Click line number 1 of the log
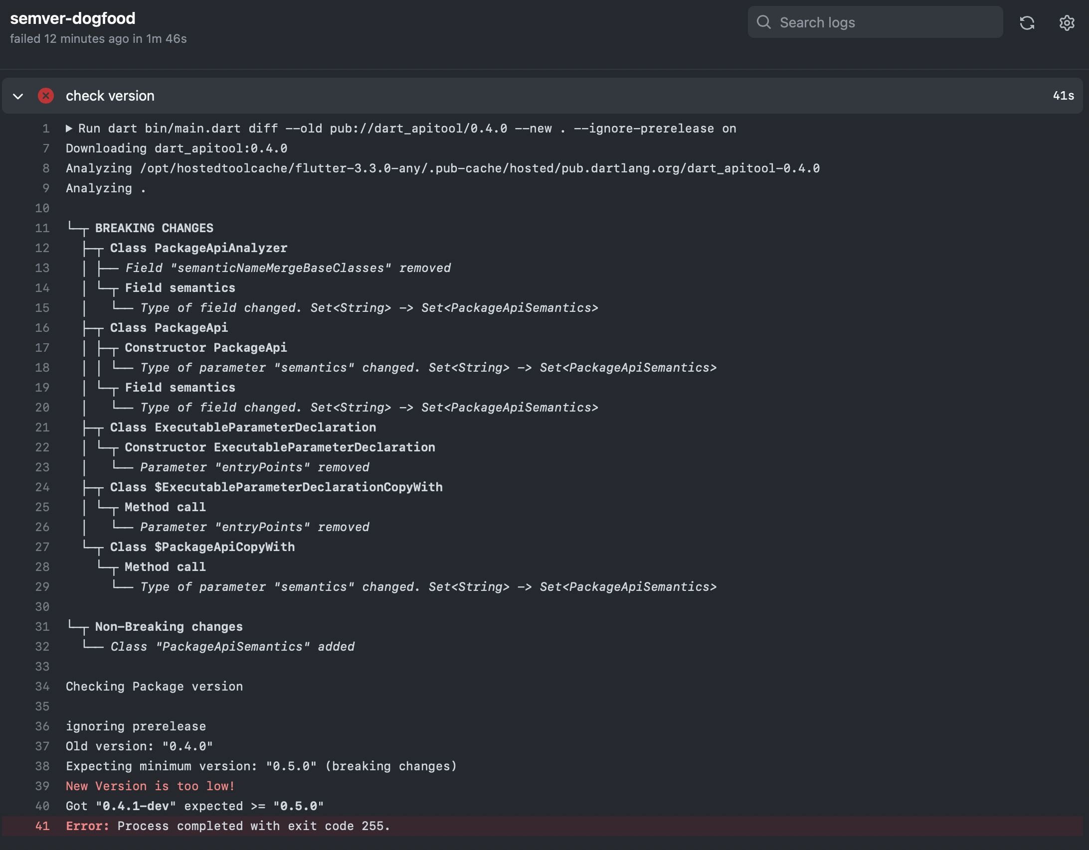This screenshot has width=1089, height=850. coord(46,129)
